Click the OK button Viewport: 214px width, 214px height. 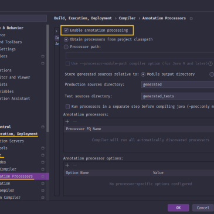(x=178, y=208)
